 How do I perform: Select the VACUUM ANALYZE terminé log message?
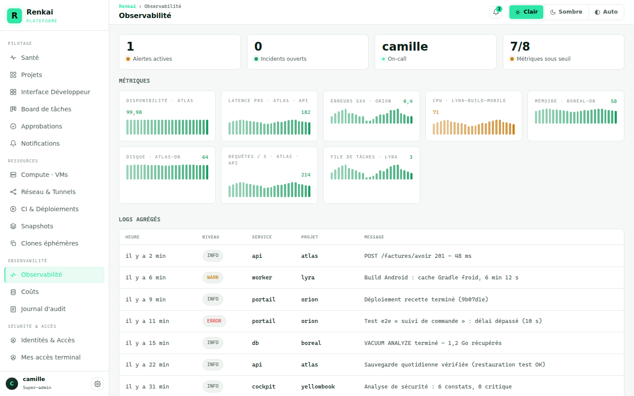pyautogui.click(x=433, y=343)
